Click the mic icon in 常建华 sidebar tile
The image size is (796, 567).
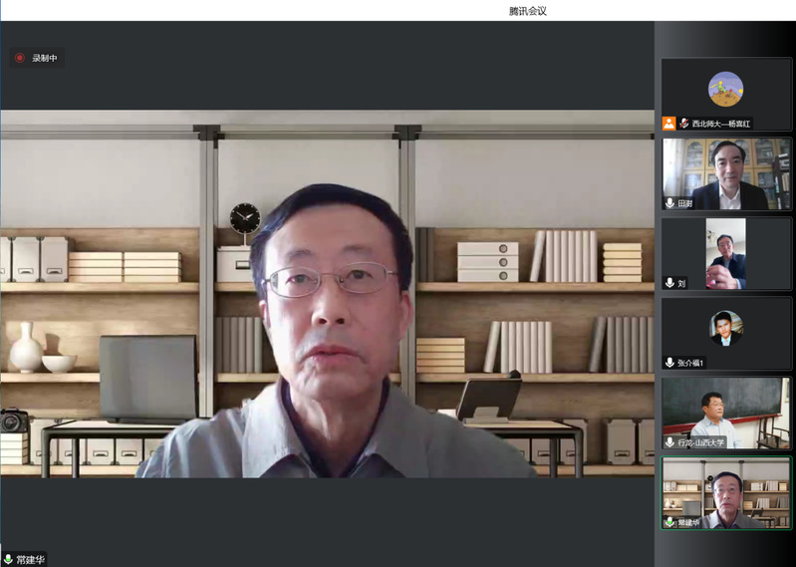click(x=669, y=522)
